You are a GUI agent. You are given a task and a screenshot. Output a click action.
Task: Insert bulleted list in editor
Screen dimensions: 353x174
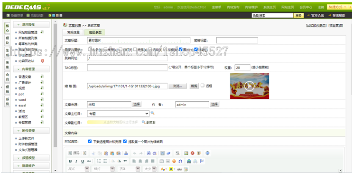pyautogui.click(x=105, y=161)
